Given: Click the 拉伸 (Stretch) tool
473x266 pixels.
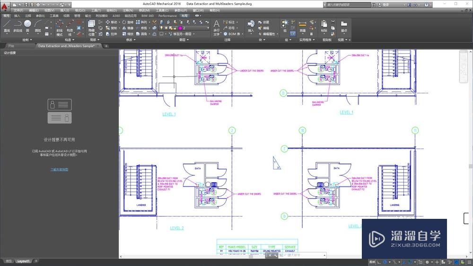Looking at the screenshot, I should pos(111,34).
